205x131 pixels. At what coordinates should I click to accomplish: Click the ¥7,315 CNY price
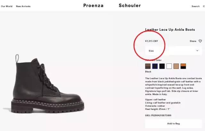pos(152,41)
